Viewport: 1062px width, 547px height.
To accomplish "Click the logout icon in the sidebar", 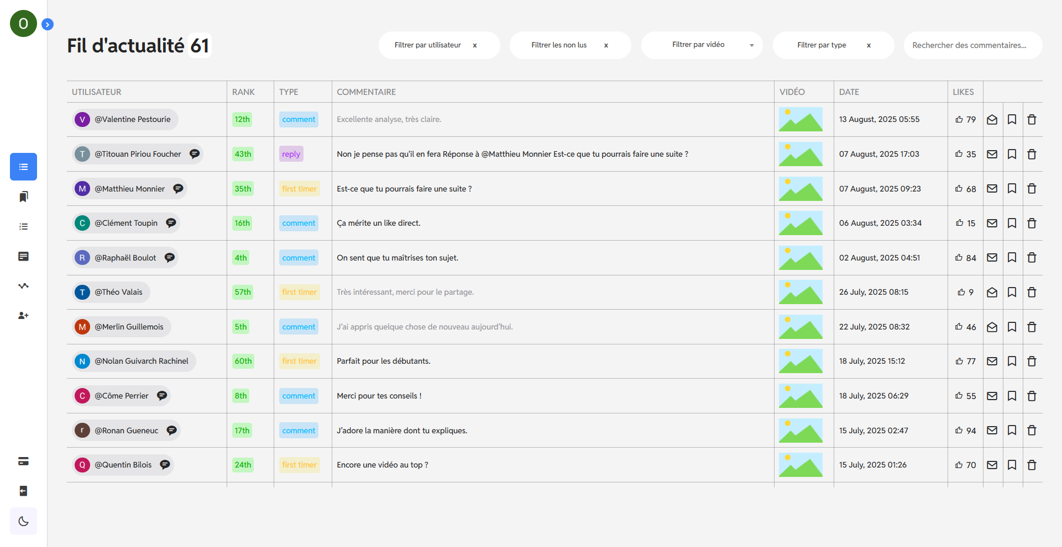I will 23,491.
